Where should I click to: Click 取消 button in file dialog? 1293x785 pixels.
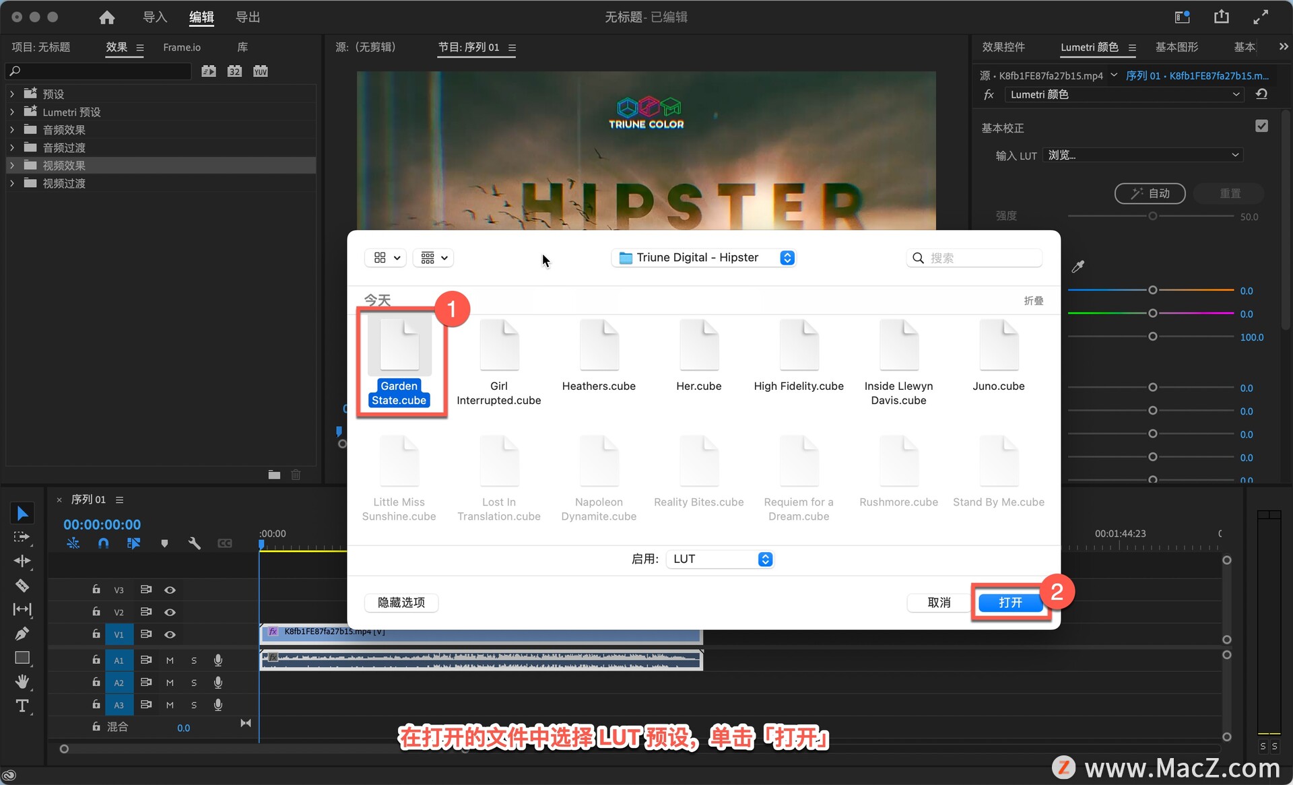(939, 603)
